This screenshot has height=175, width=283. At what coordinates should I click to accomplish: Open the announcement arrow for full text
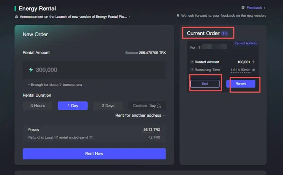click(129, 17)
